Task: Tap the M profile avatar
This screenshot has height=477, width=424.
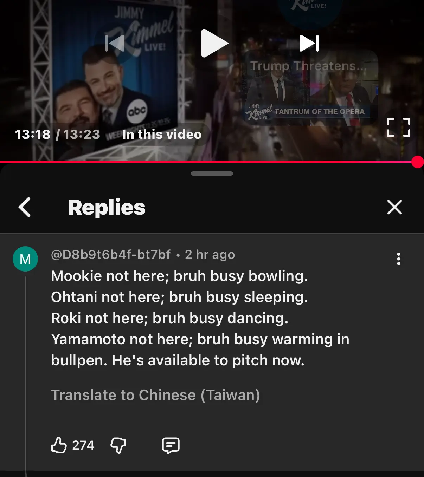Action: click(25, 259)
